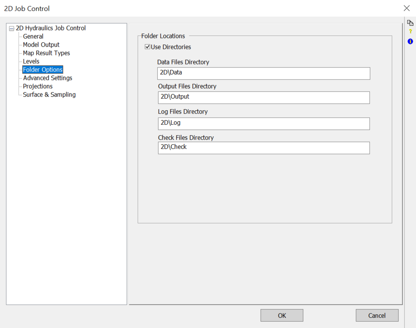The width and height of the screenshot is (416, 328).
Task: Select Folder Options tree item
Action: coord(43,70)
